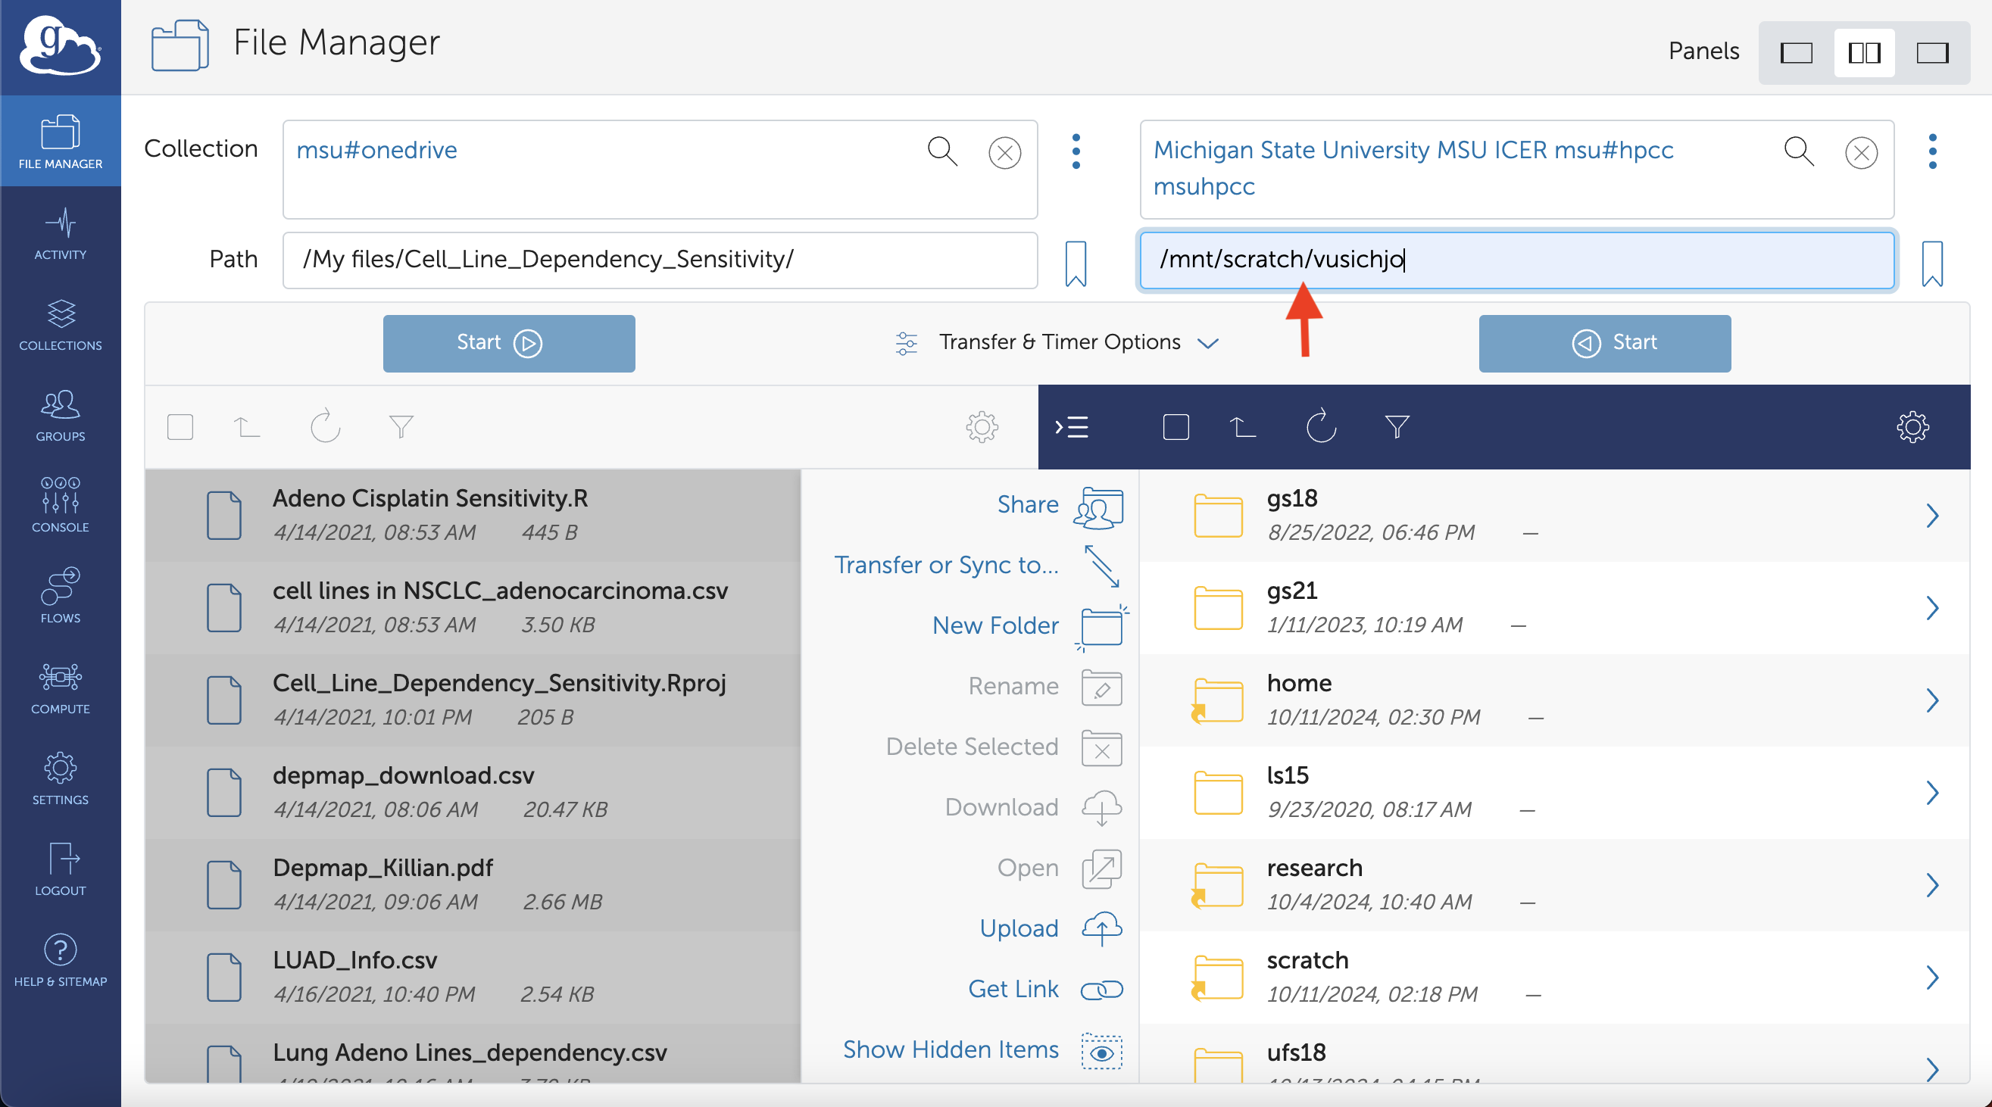Open the scratch folder chevron
The height and width of the screenshot is (1107, 1992).
[1931, 977]
